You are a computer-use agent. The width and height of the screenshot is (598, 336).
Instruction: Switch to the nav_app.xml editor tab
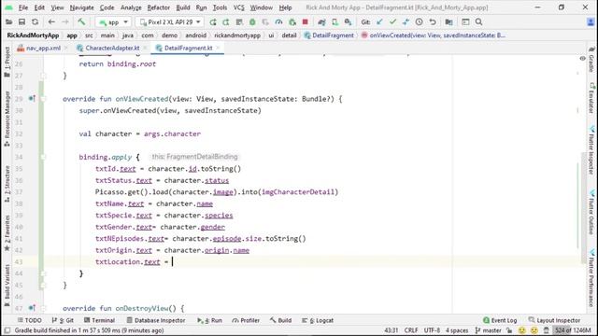tap(43, 48)
